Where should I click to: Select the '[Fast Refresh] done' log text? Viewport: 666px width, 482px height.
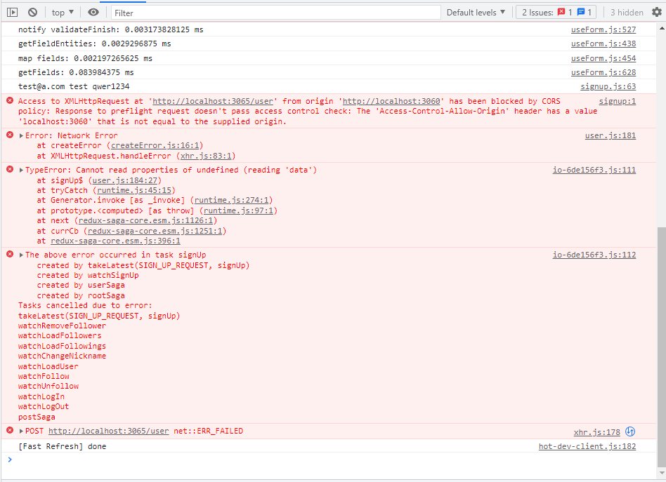click(62, 446)
